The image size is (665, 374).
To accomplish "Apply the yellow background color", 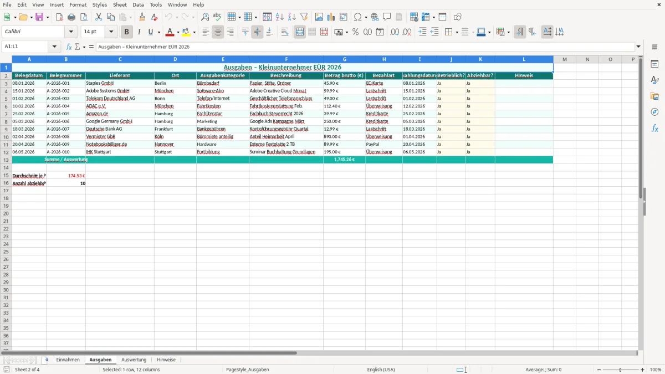I will pos(186,32).
